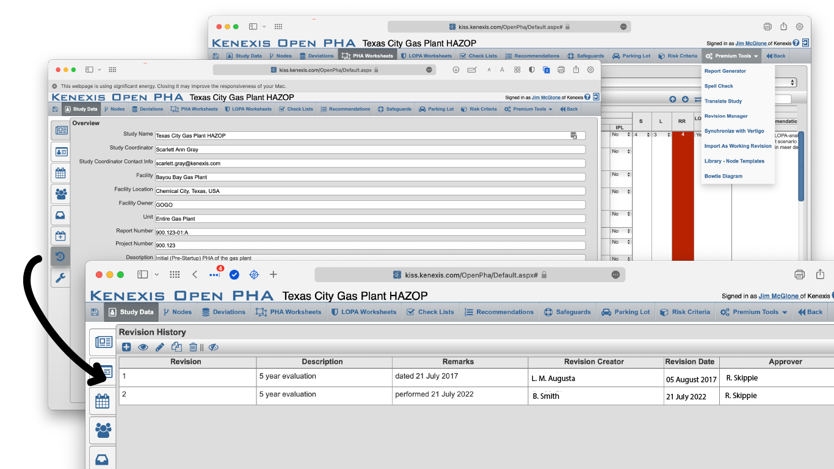
Task: Open calendar-plus sidebar icon in Overview window
Action: [60, 236]
